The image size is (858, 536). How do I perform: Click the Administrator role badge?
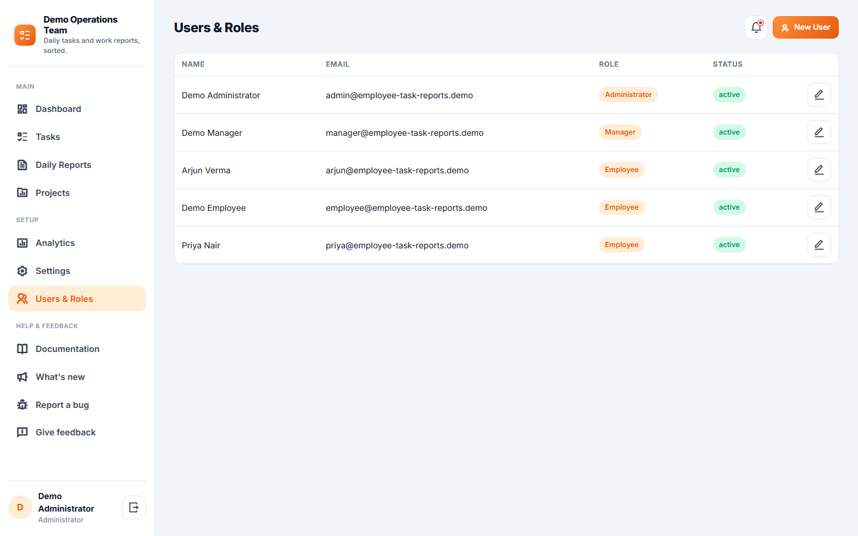pyautogui.click(x=628, y=95)
